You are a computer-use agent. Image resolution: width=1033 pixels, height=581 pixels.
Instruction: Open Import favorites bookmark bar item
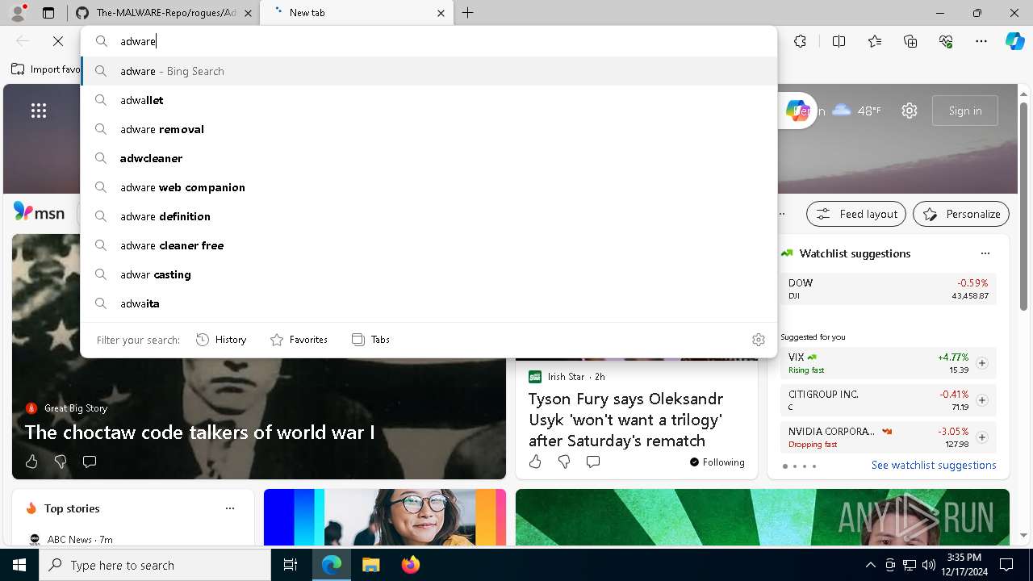[46, 69]
